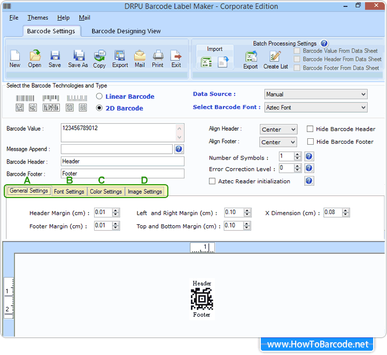
Task: Enable Hide Barcode Header checkbox
Action: click(309, 129)
